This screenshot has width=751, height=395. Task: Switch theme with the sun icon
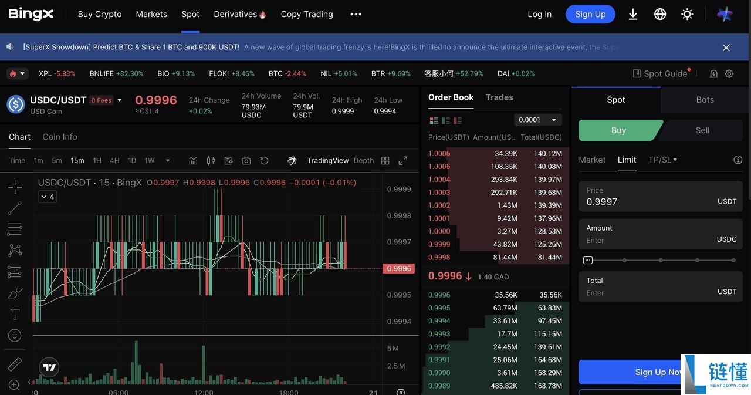pyautogui.click(x=688, y=14)
